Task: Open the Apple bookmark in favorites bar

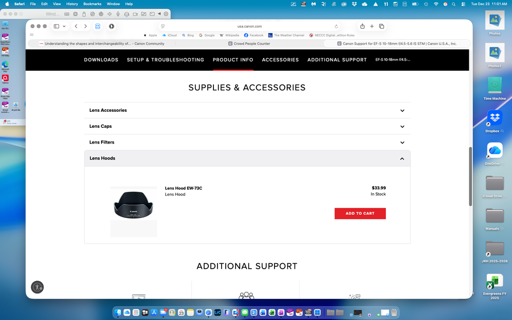Action: pos(150,35)
